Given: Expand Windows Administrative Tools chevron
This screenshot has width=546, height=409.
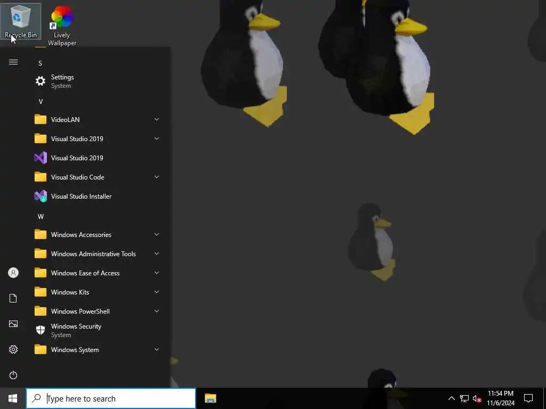Looking at the screenshot, I should [x=157, y=253].
